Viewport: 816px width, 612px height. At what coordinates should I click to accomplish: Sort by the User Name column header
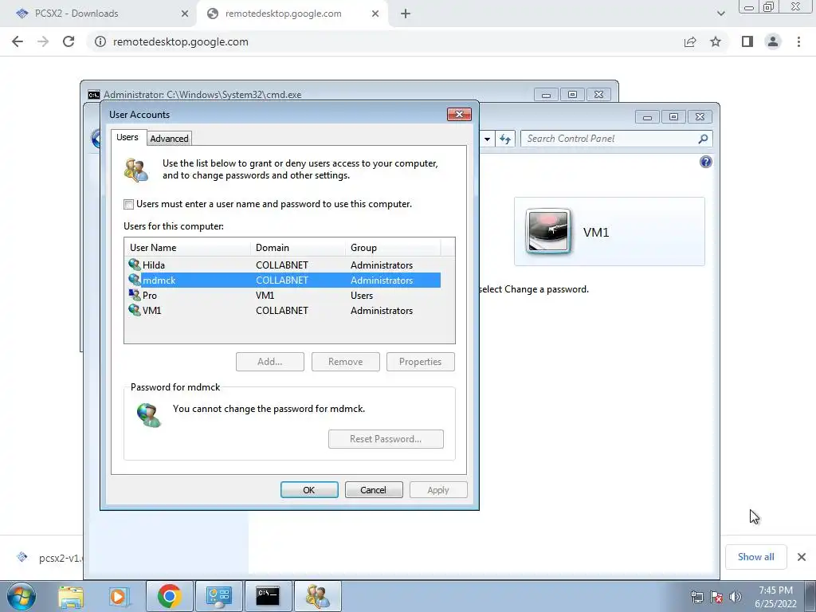coord(187,248)
